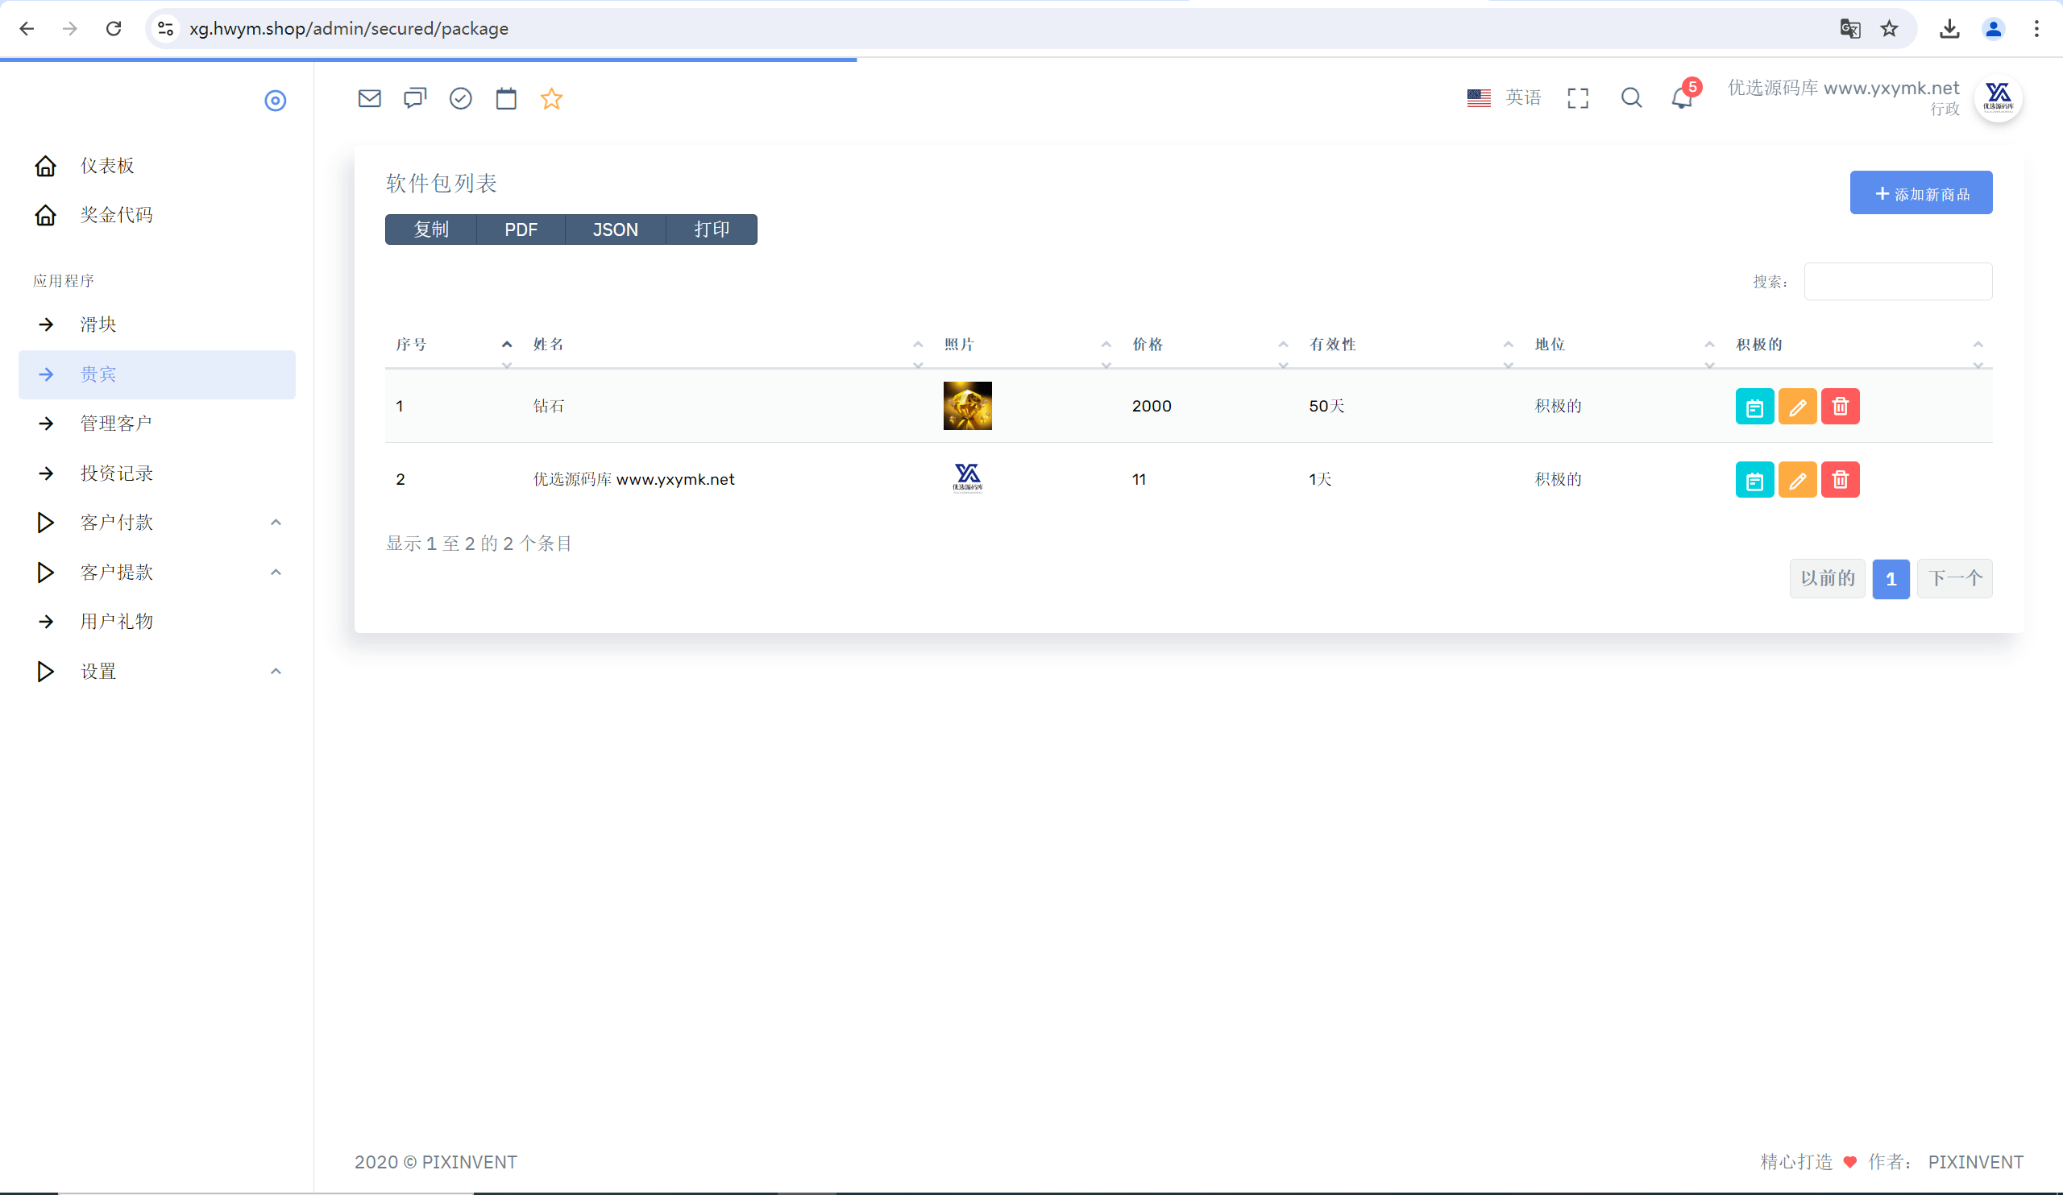Click the row 2 logo thumbnail
This screenshot has height=1195, width=2063.
click(967, 478)
